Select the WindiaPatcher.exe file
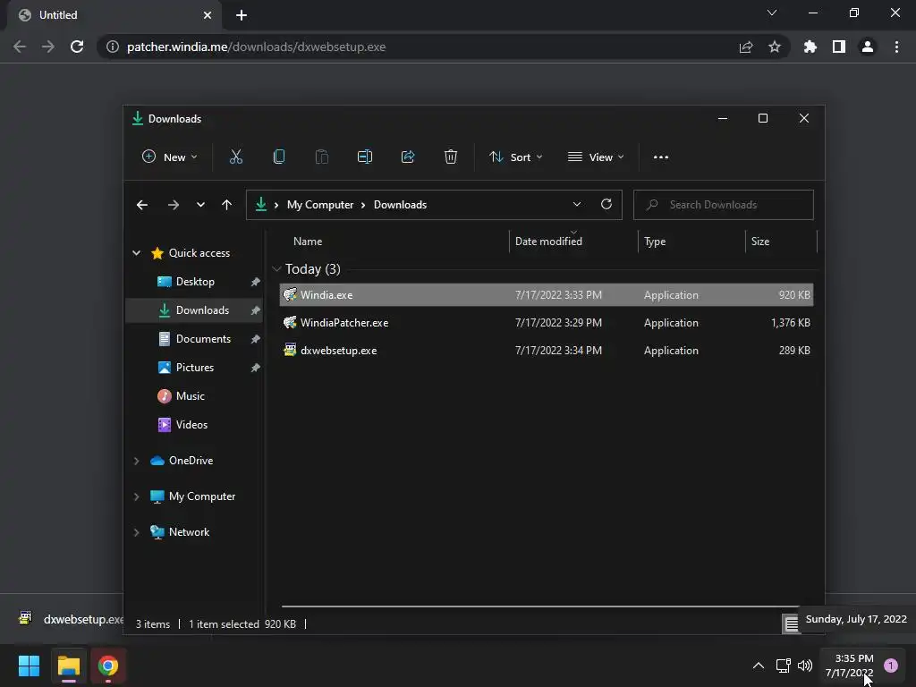 (547, 322)
